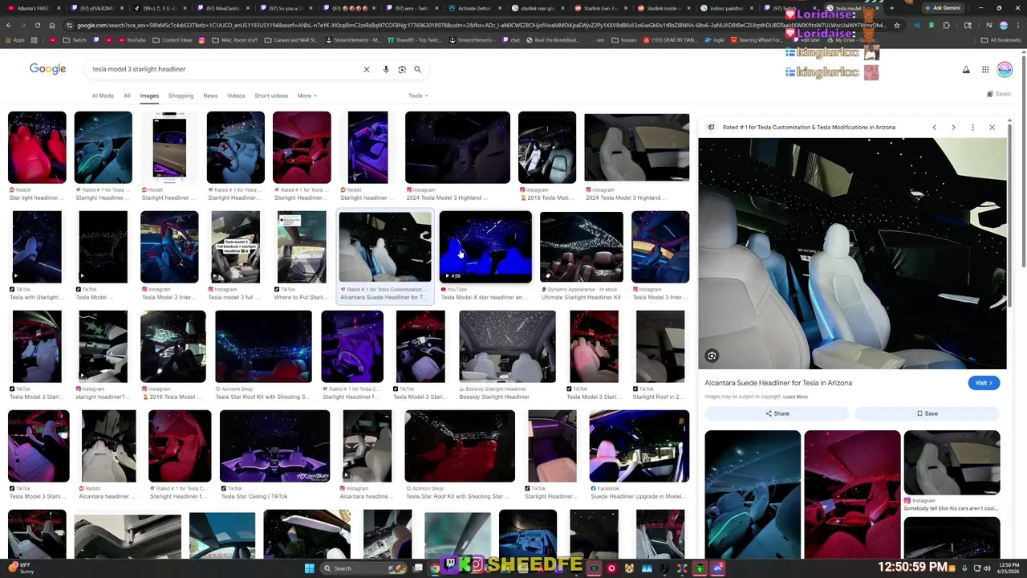Open the Google apps grid
Image resolution: width=1027 pixels, height=578 pixels.
[x=985, y=70]
